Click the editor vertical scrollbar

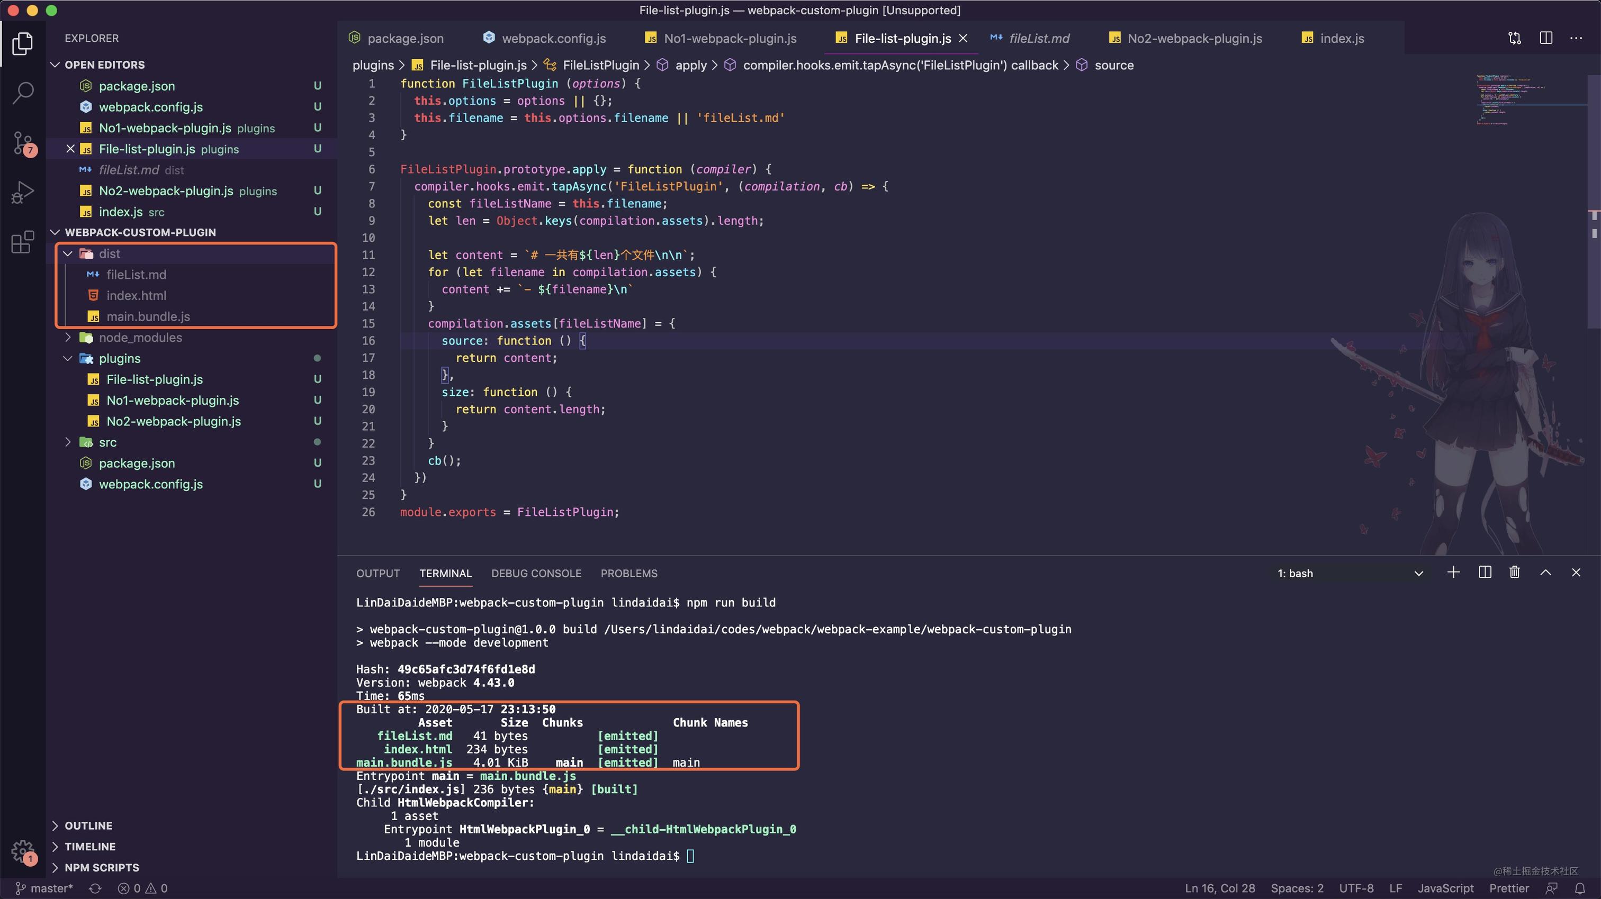(1595, 202)
